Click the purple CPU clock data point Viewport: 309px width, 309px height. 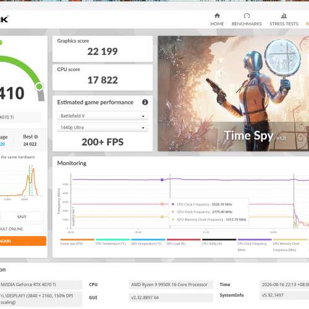click(162, 180)
